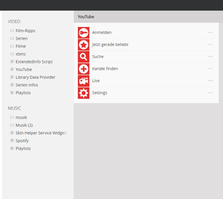The height and width of the screenshot is (199, 223).
Task: Click the star icon for Jetzt gerade beliebt
Action: coord(84,45)
